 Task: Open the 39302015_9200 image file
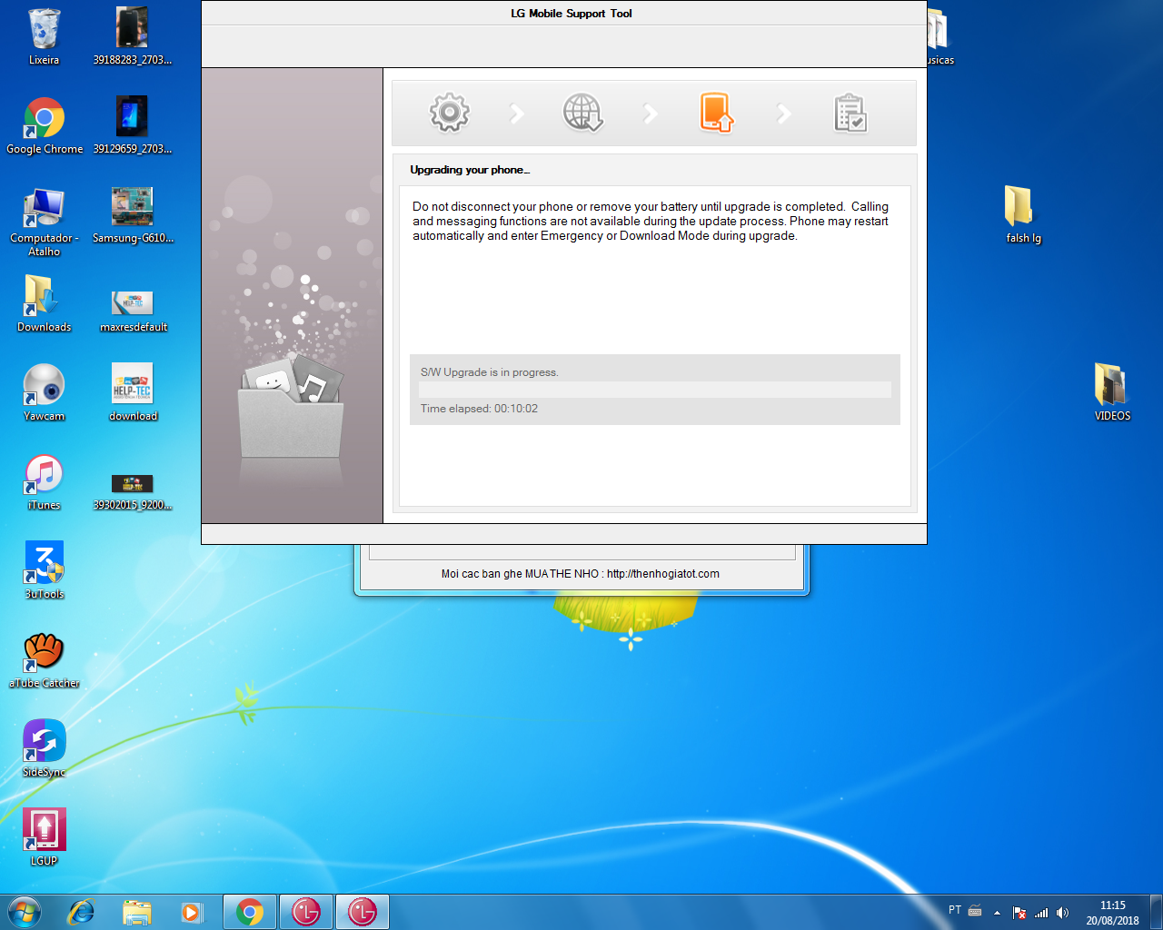(133, 492)
